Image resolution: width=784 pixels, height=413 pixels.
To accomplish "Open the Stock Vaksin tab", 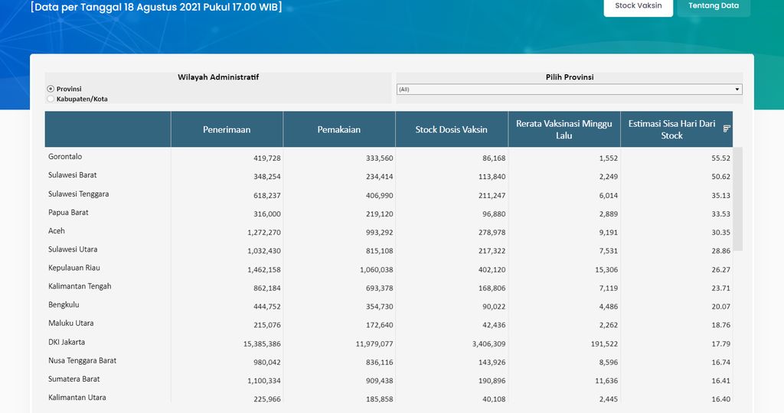I will click(638, 6).
